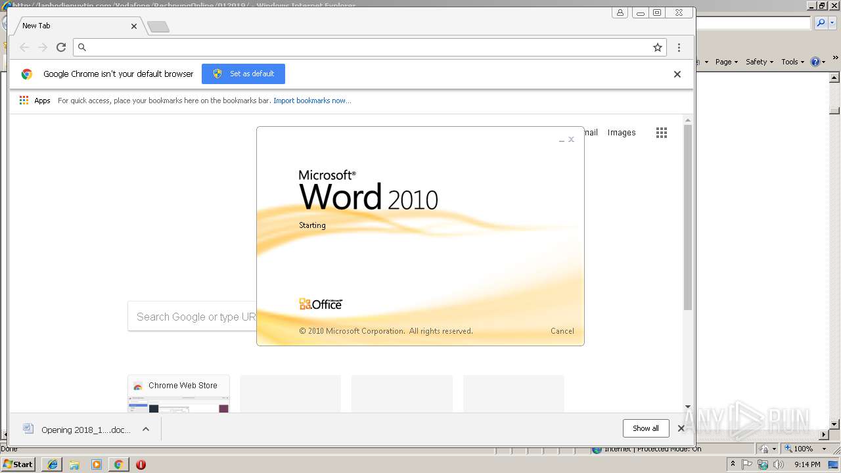Open the network icon in system tray
The height and width of the screenshot is (473, 841).
pos(763,464)
